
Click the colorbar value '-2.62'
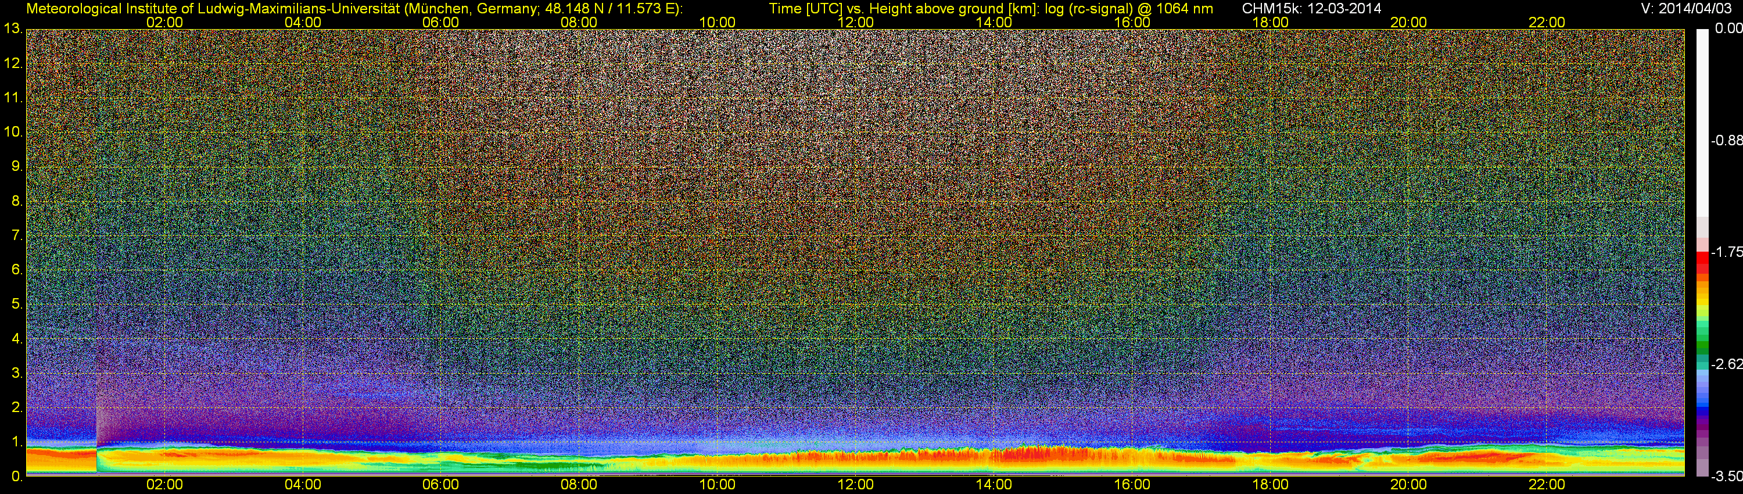[1726, 364]
